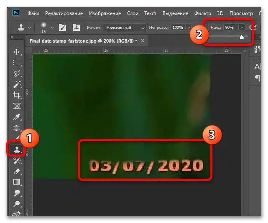
Task: Open the History panel icon
Action: click(x=258, y=50)
